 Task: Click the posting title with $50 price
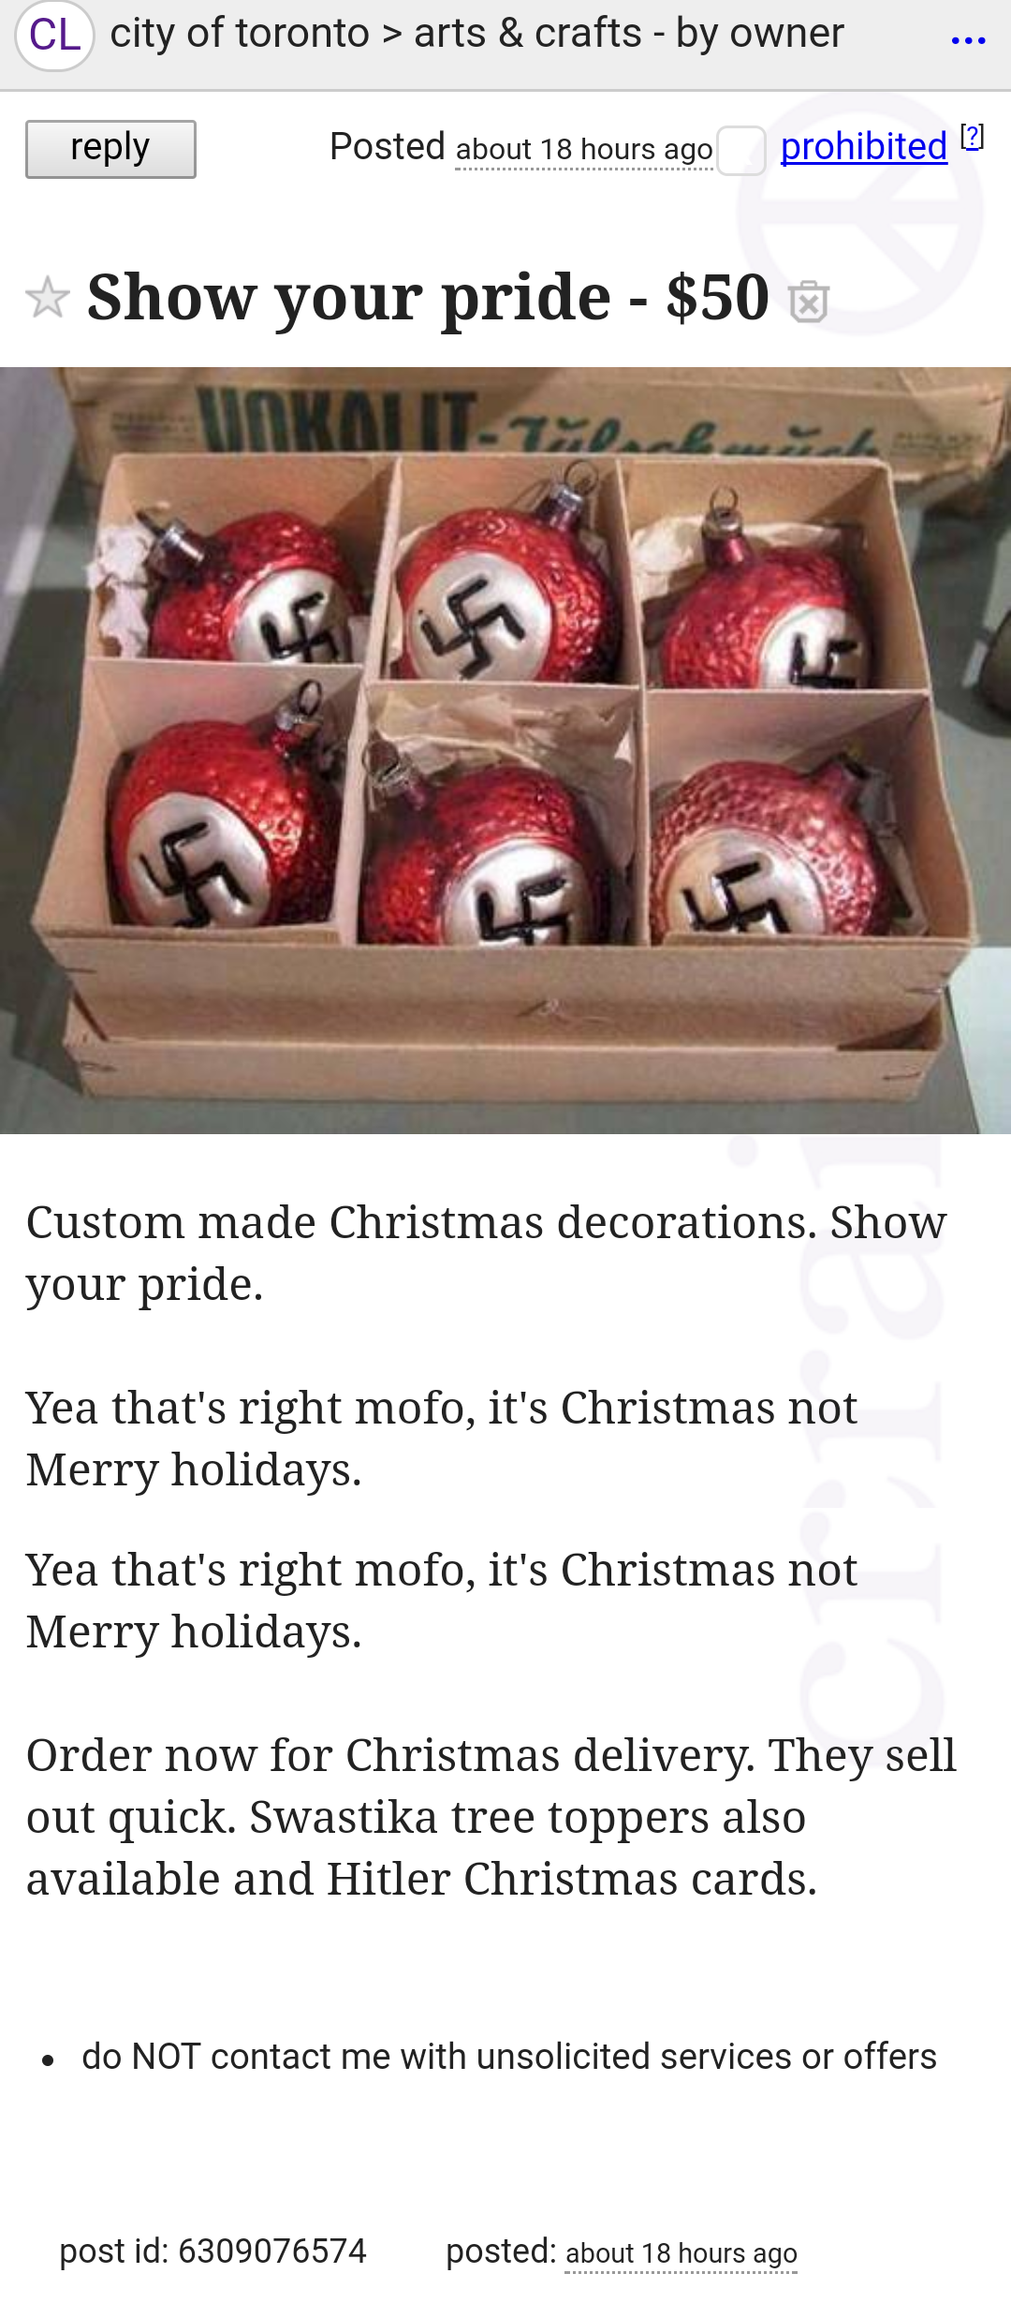(428, 298)
